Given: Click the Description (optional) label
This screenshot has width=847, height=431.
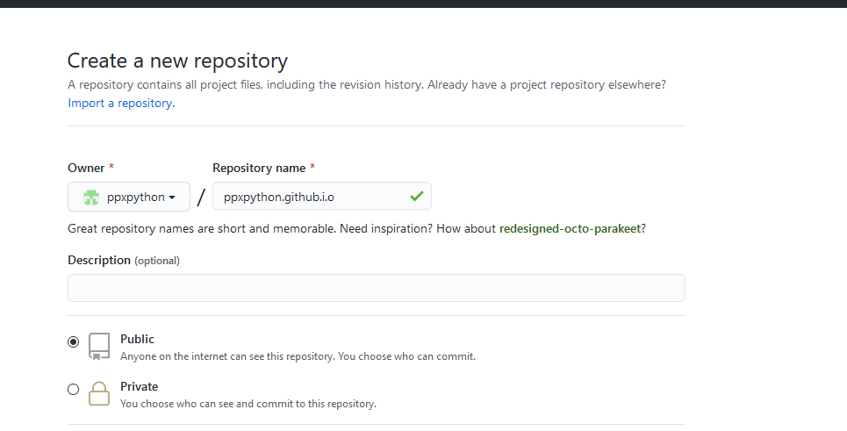Looking at the screenshot, I should 123,260.
